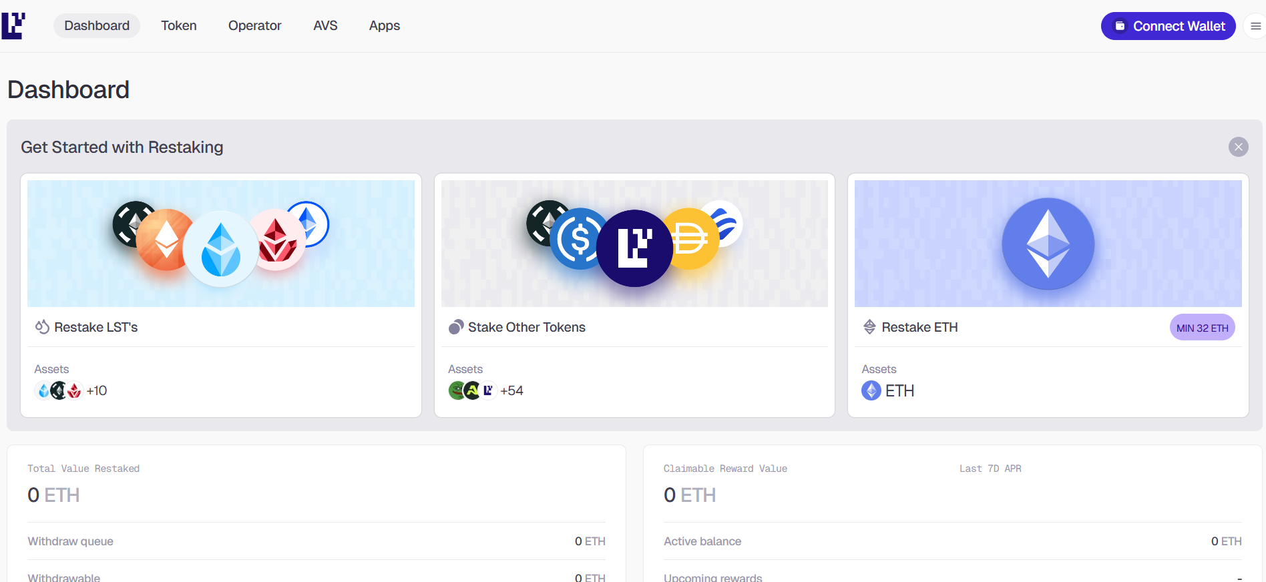Click the Claimable Reward Value label
The height and width of the screenshot is (582, 1266).
click(725, 469)
